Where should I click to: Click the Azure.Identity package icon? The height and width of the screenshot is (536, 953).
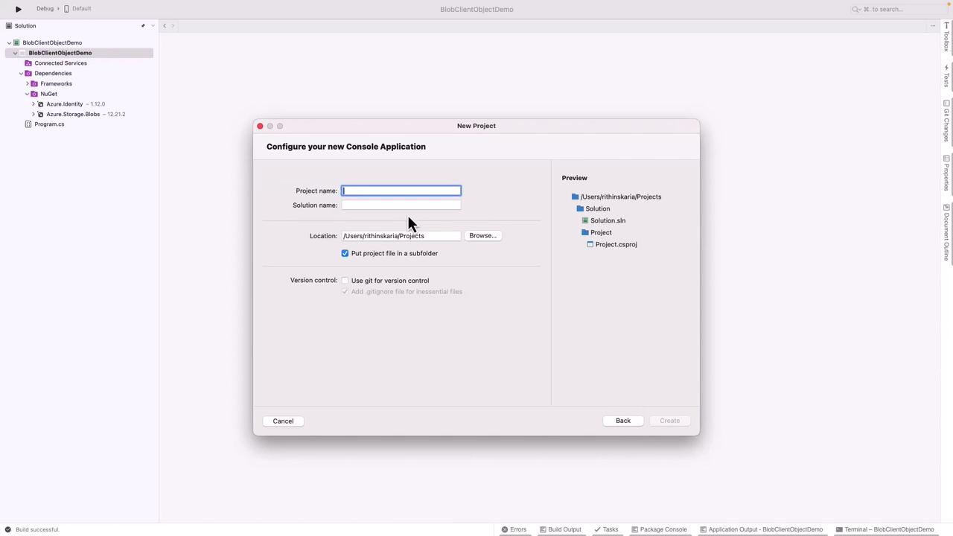[x=40, y=104]
